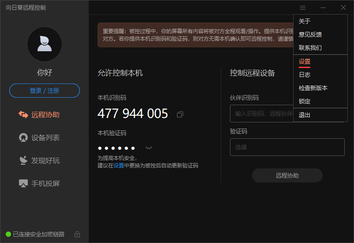Copy the local ID with copy icon
The image size is (354, 243).
[180, 114]
